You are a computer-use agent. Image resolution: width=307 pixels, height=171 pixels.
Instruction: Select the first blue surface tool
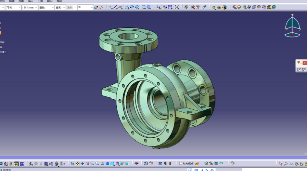coord(127,7)
